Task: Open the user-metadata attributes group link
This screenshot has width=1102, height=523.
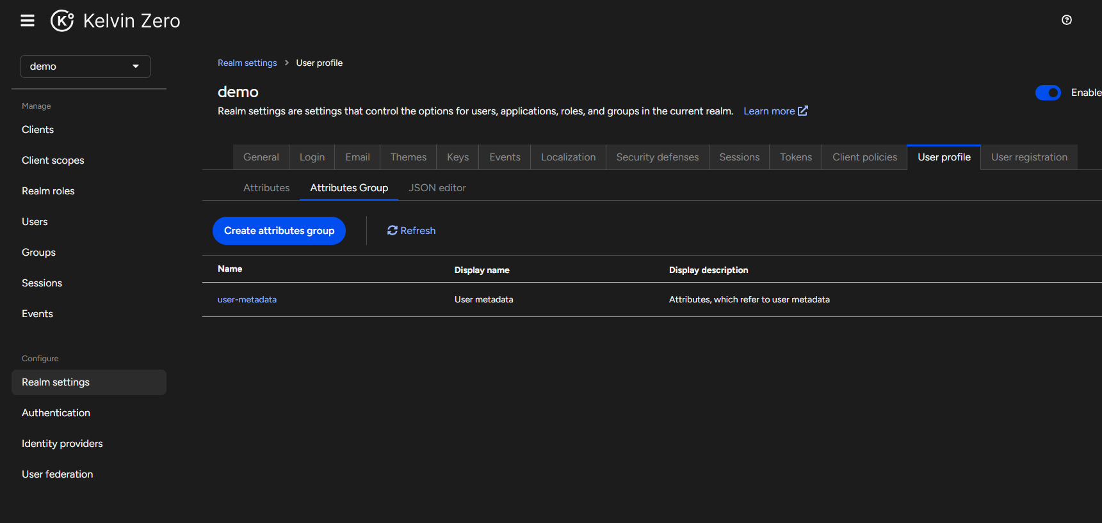Action: [x=247, y=299]
